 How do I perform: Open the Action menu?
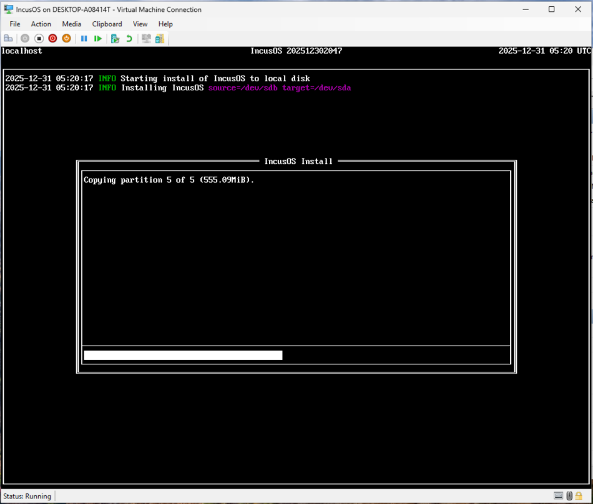click(x=41, y=24)
